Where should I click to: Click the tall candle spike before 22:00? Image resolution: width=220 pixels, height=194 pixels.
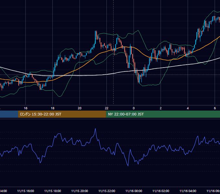coord(95,37)
